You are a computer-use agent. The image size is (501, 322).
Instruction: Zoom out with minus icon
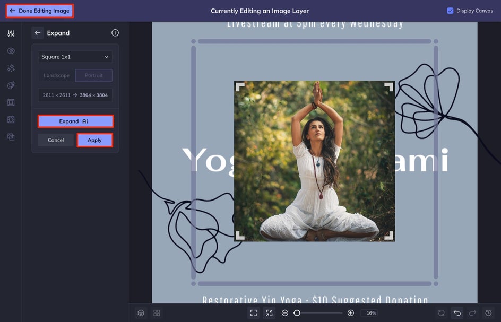pos(285,313)
